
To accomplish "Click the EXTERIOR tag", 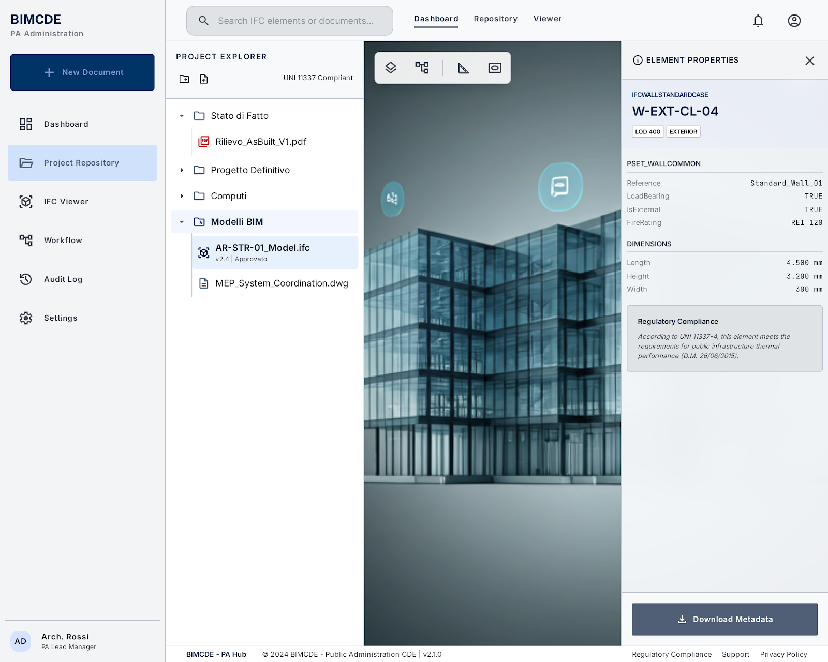I will [x=683, y=132].
